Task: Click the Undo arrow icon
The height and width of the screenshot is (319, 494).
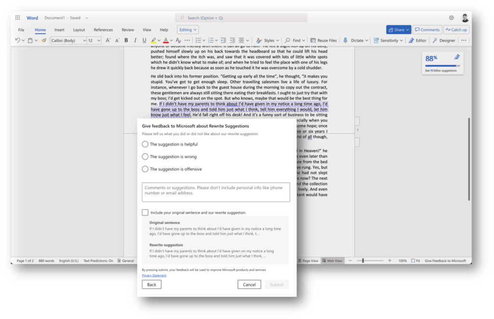Action: [x=18, y=41]
